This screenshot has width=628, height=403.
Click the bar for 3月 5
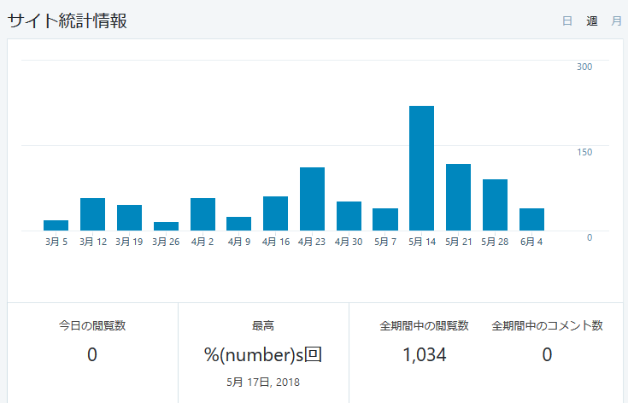coord(56,225)
